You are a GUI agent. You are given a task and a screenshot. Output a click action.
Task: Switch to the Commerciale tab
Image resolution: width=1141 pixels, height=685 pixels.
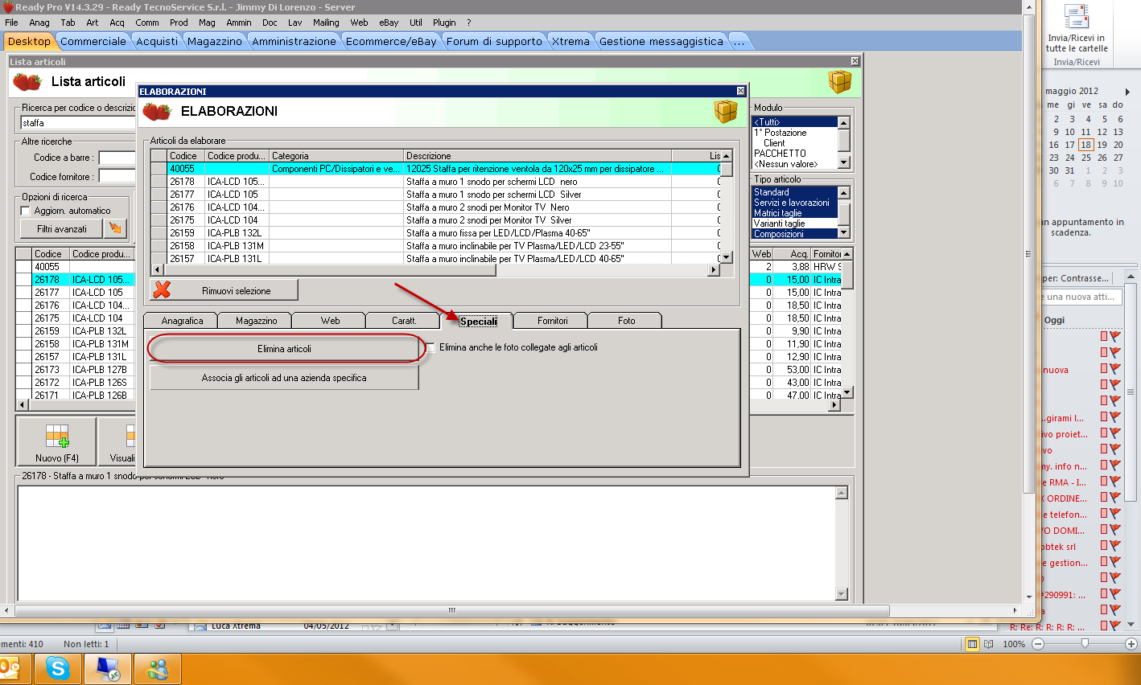(93, 41)
